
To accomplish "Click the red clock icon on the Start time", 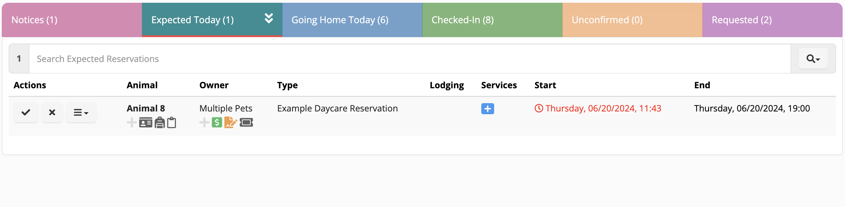I will pos(538,108).
